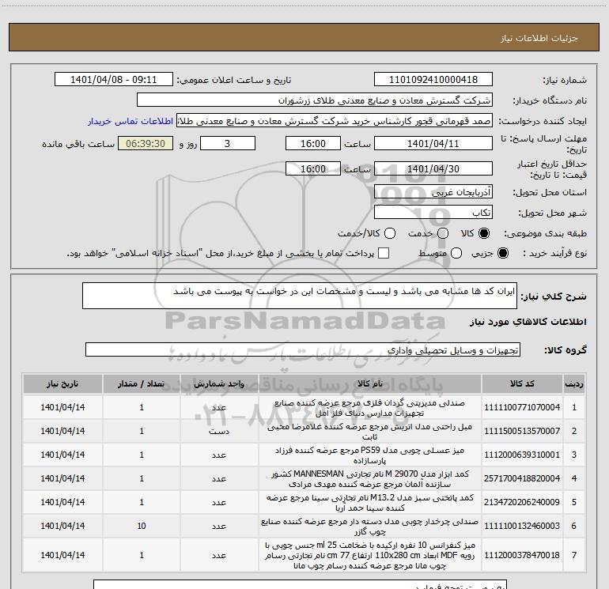This screenshot has width=609, height=589.
Task: Click the 'واحد شمارش' column header
Action: pyautogui.click(x=219, y=384)
